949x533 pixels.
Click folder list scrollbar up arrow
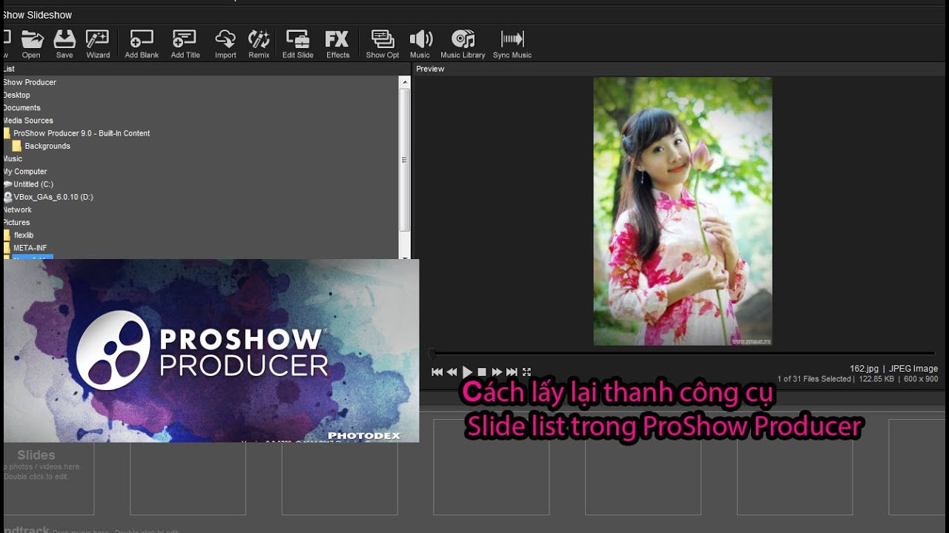pyautogui.click(x=405, y=81)
